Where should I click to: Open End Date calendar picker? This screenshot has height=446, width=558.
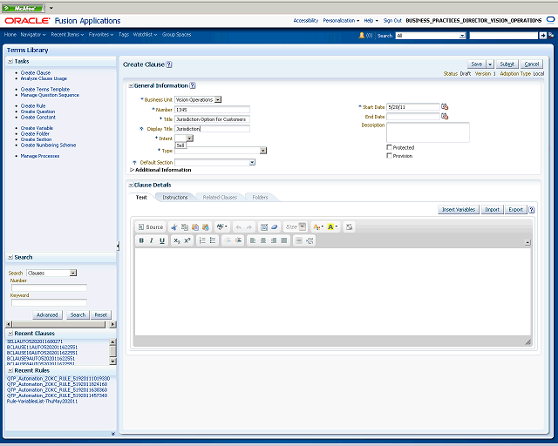pos(445,117)
